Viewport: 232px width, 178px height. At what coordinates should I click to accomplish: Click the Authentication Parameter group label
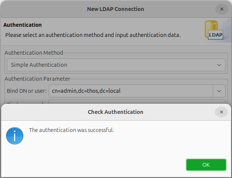(37, 79)
